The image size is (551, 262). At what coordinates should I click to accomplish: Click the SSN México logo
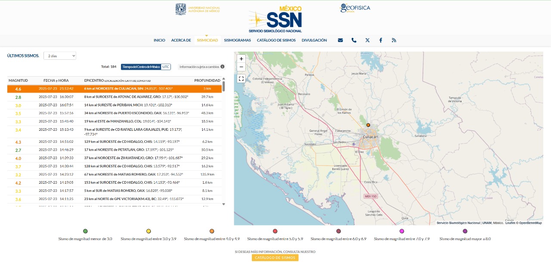(275, 19)
